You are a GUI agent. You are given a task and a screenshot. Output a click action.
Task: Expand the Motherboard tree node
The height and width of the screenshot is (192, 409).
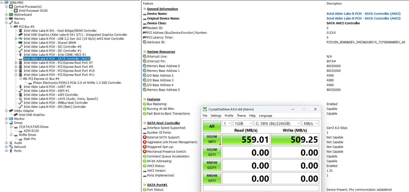click(x=7, y=15)
